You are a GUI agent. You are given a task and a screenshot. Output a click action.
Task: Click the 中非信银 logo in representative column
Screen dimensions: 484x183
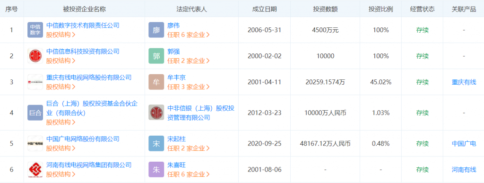click(x=156, y=113)
